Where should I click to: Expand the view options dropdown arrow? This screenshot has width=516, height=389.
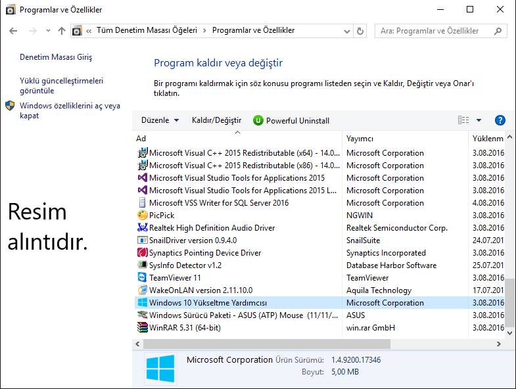tap(479, 120)
